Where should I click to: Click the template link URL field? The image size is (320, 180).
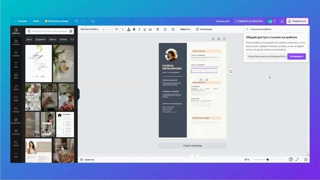(266, 56)
